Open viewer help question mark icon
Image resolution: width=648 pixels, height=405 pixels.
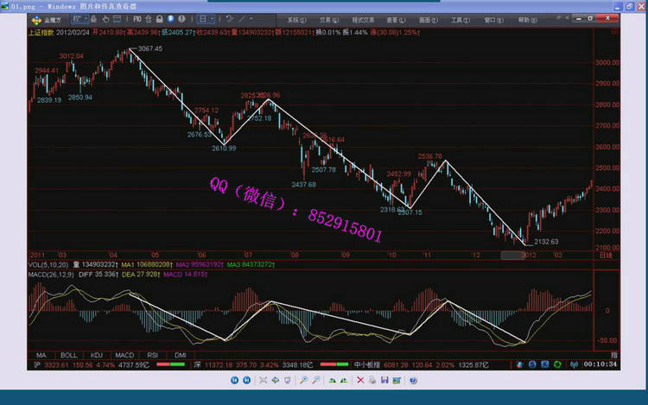point(413,379)
